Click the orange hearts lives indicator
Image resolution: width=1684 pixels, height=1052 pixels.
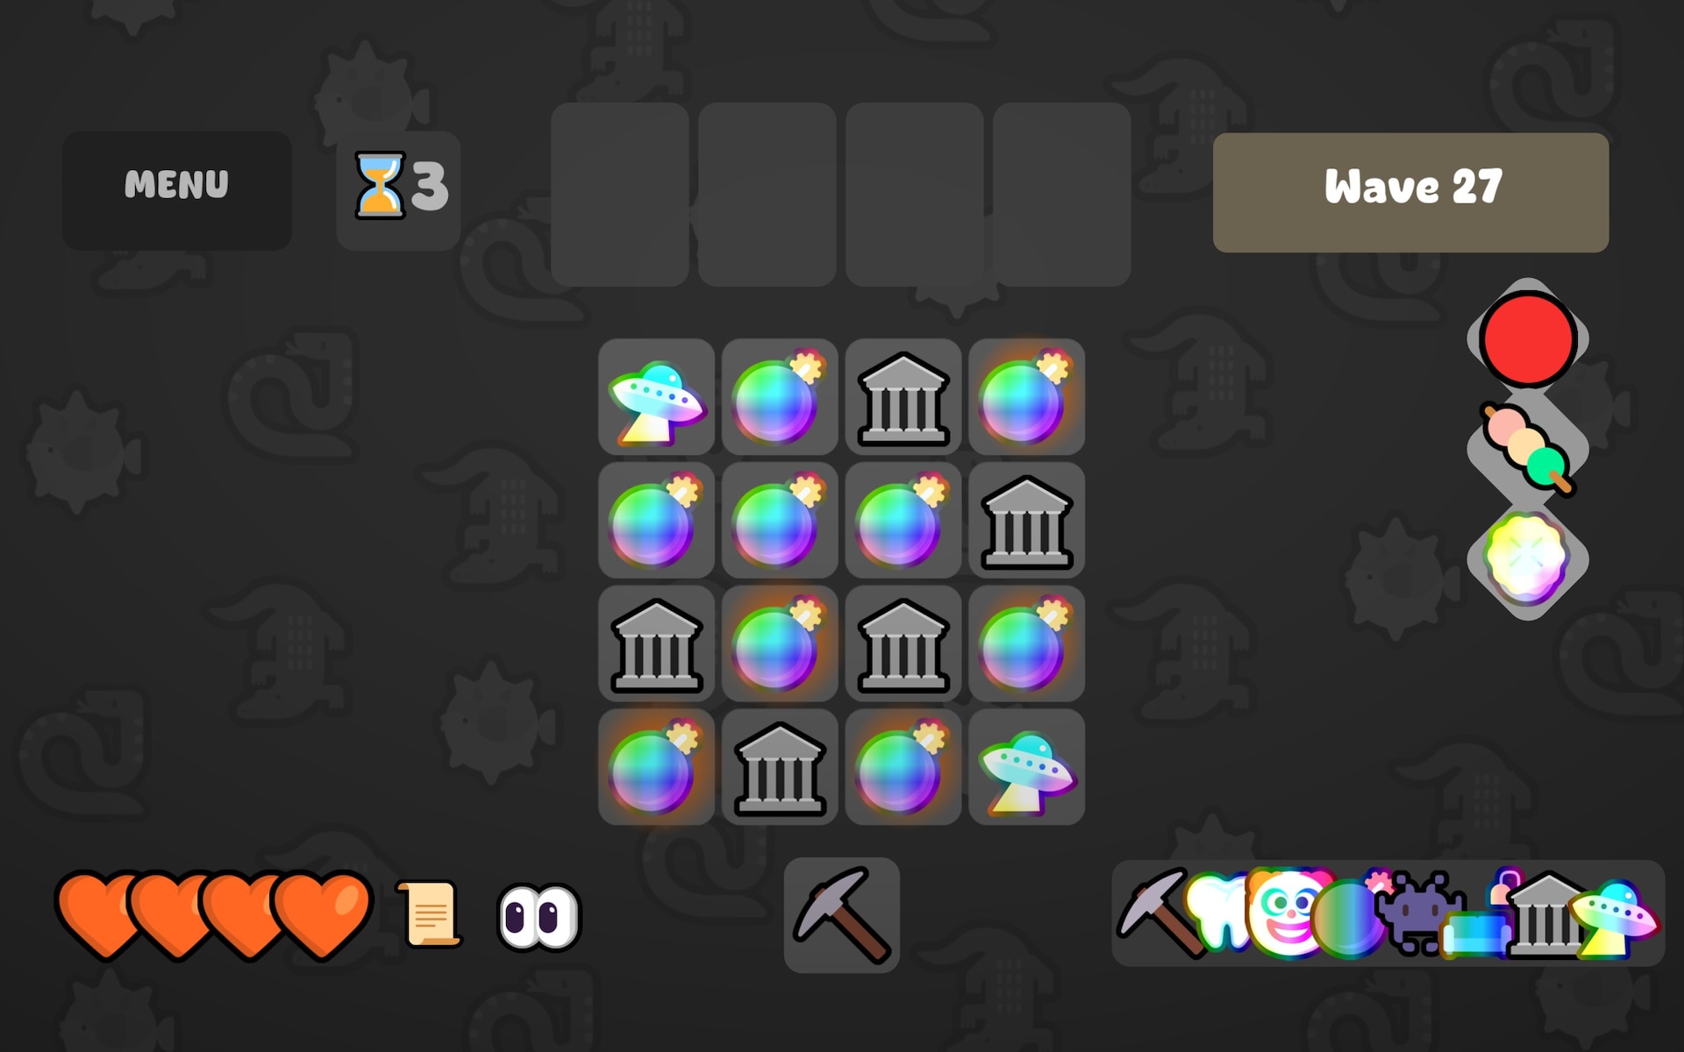(215, 915)
